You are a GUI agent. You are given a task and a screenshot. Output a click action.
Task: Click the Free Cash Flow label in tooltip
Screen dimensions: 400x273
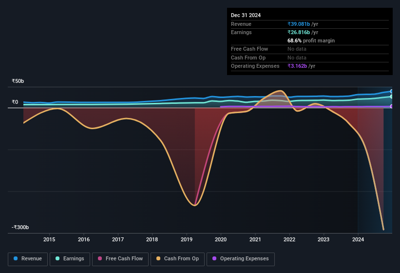click(x=249, y=49)
